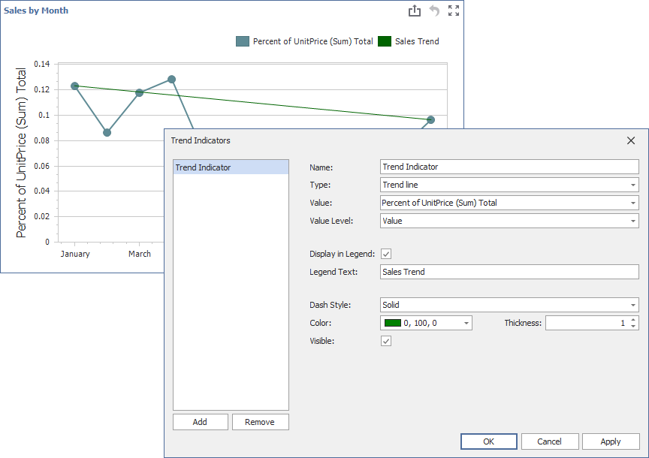Click inside the Legend Text field

point(509,272)
